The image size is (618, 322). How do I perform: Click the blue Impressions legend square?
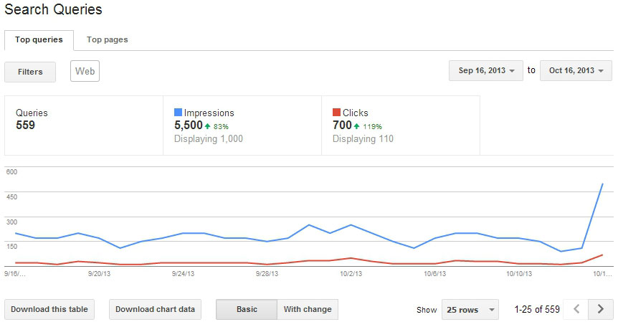[179, 113]
